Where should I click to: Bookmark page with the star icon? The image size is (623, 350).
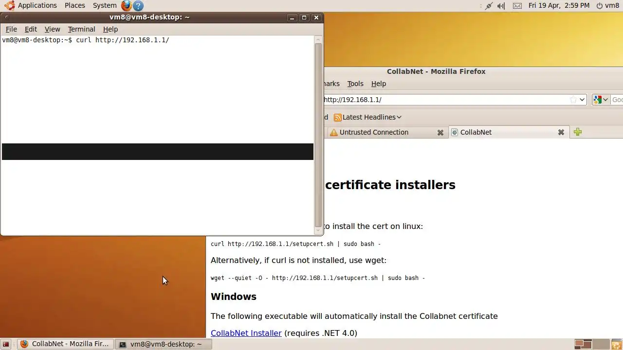(573, 100)
